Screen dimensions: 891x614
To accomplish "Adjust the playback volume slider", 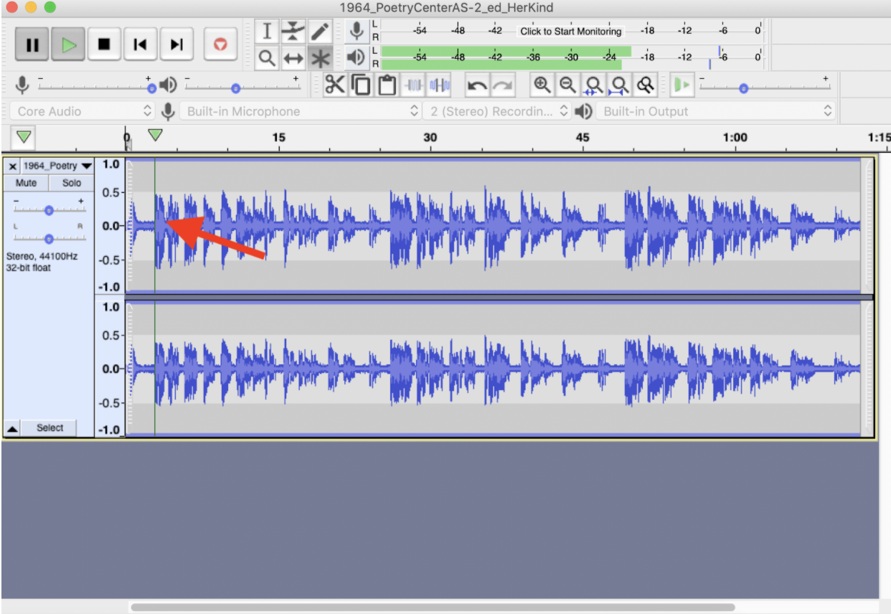I will [x=242, y=88].
